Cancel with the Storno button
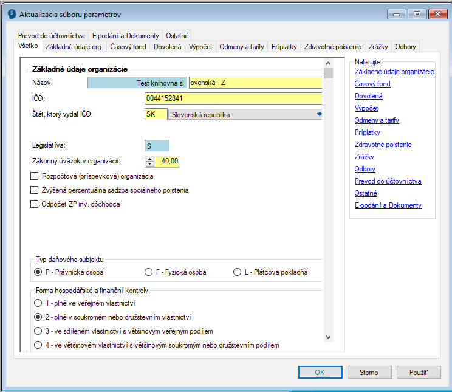The image size is (452, 392). (x=369, y=372)
